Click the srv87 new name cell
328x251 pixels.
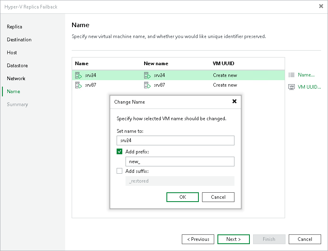tap(160, 85)
